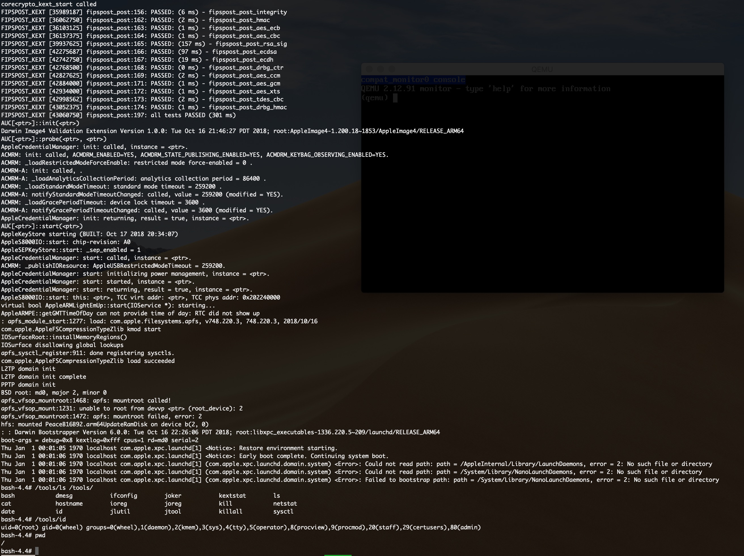Select the compat_monitor0 console tab
This screenshot has height=556, width=744.
point(413,80)
